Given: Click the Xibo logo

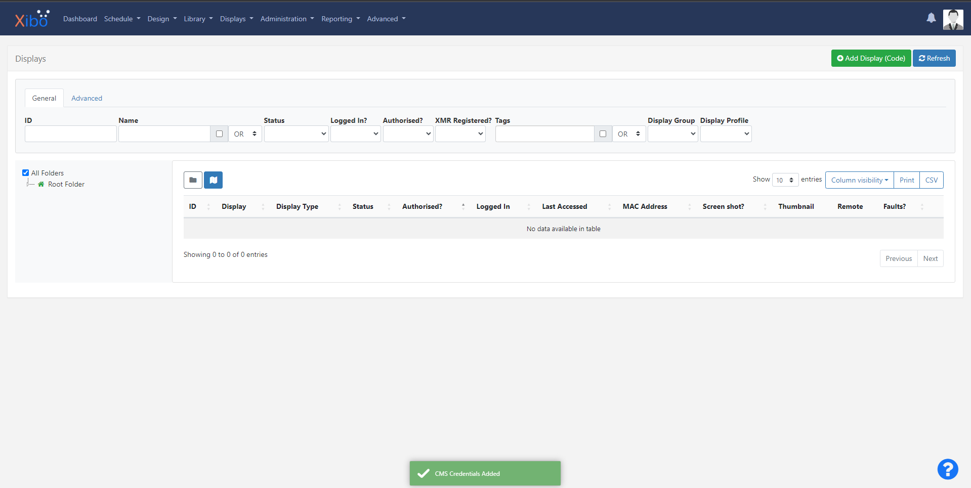Looking at the screenshot, I should pos(31,18).
